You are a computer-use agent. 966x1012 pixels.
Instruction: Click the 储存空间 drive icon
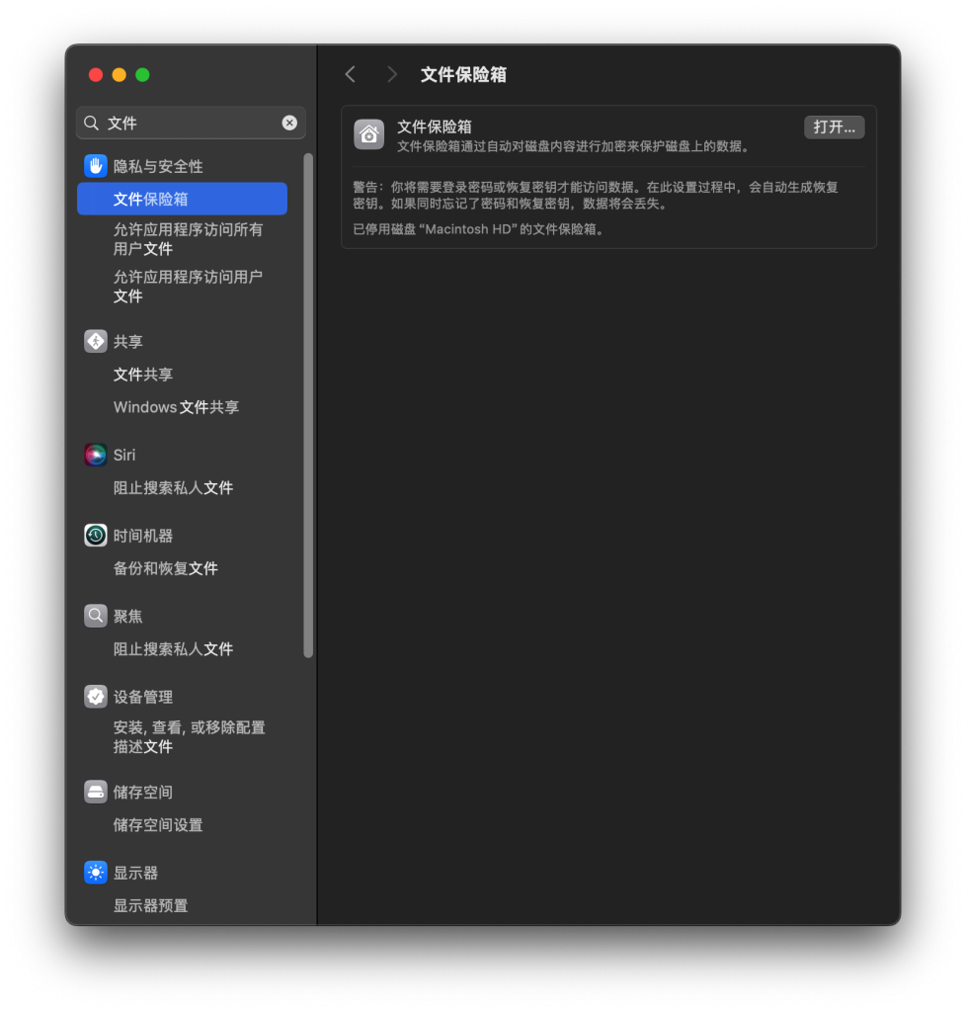pyautogui.click(x=96, y=792)
